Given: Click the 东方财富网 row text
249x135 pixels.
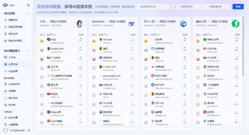Looking at the screenshot, I should tap(57, 103).
